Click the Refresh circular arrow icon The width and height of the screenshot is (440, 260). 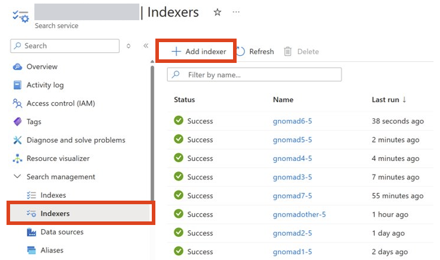pos(241,52)
